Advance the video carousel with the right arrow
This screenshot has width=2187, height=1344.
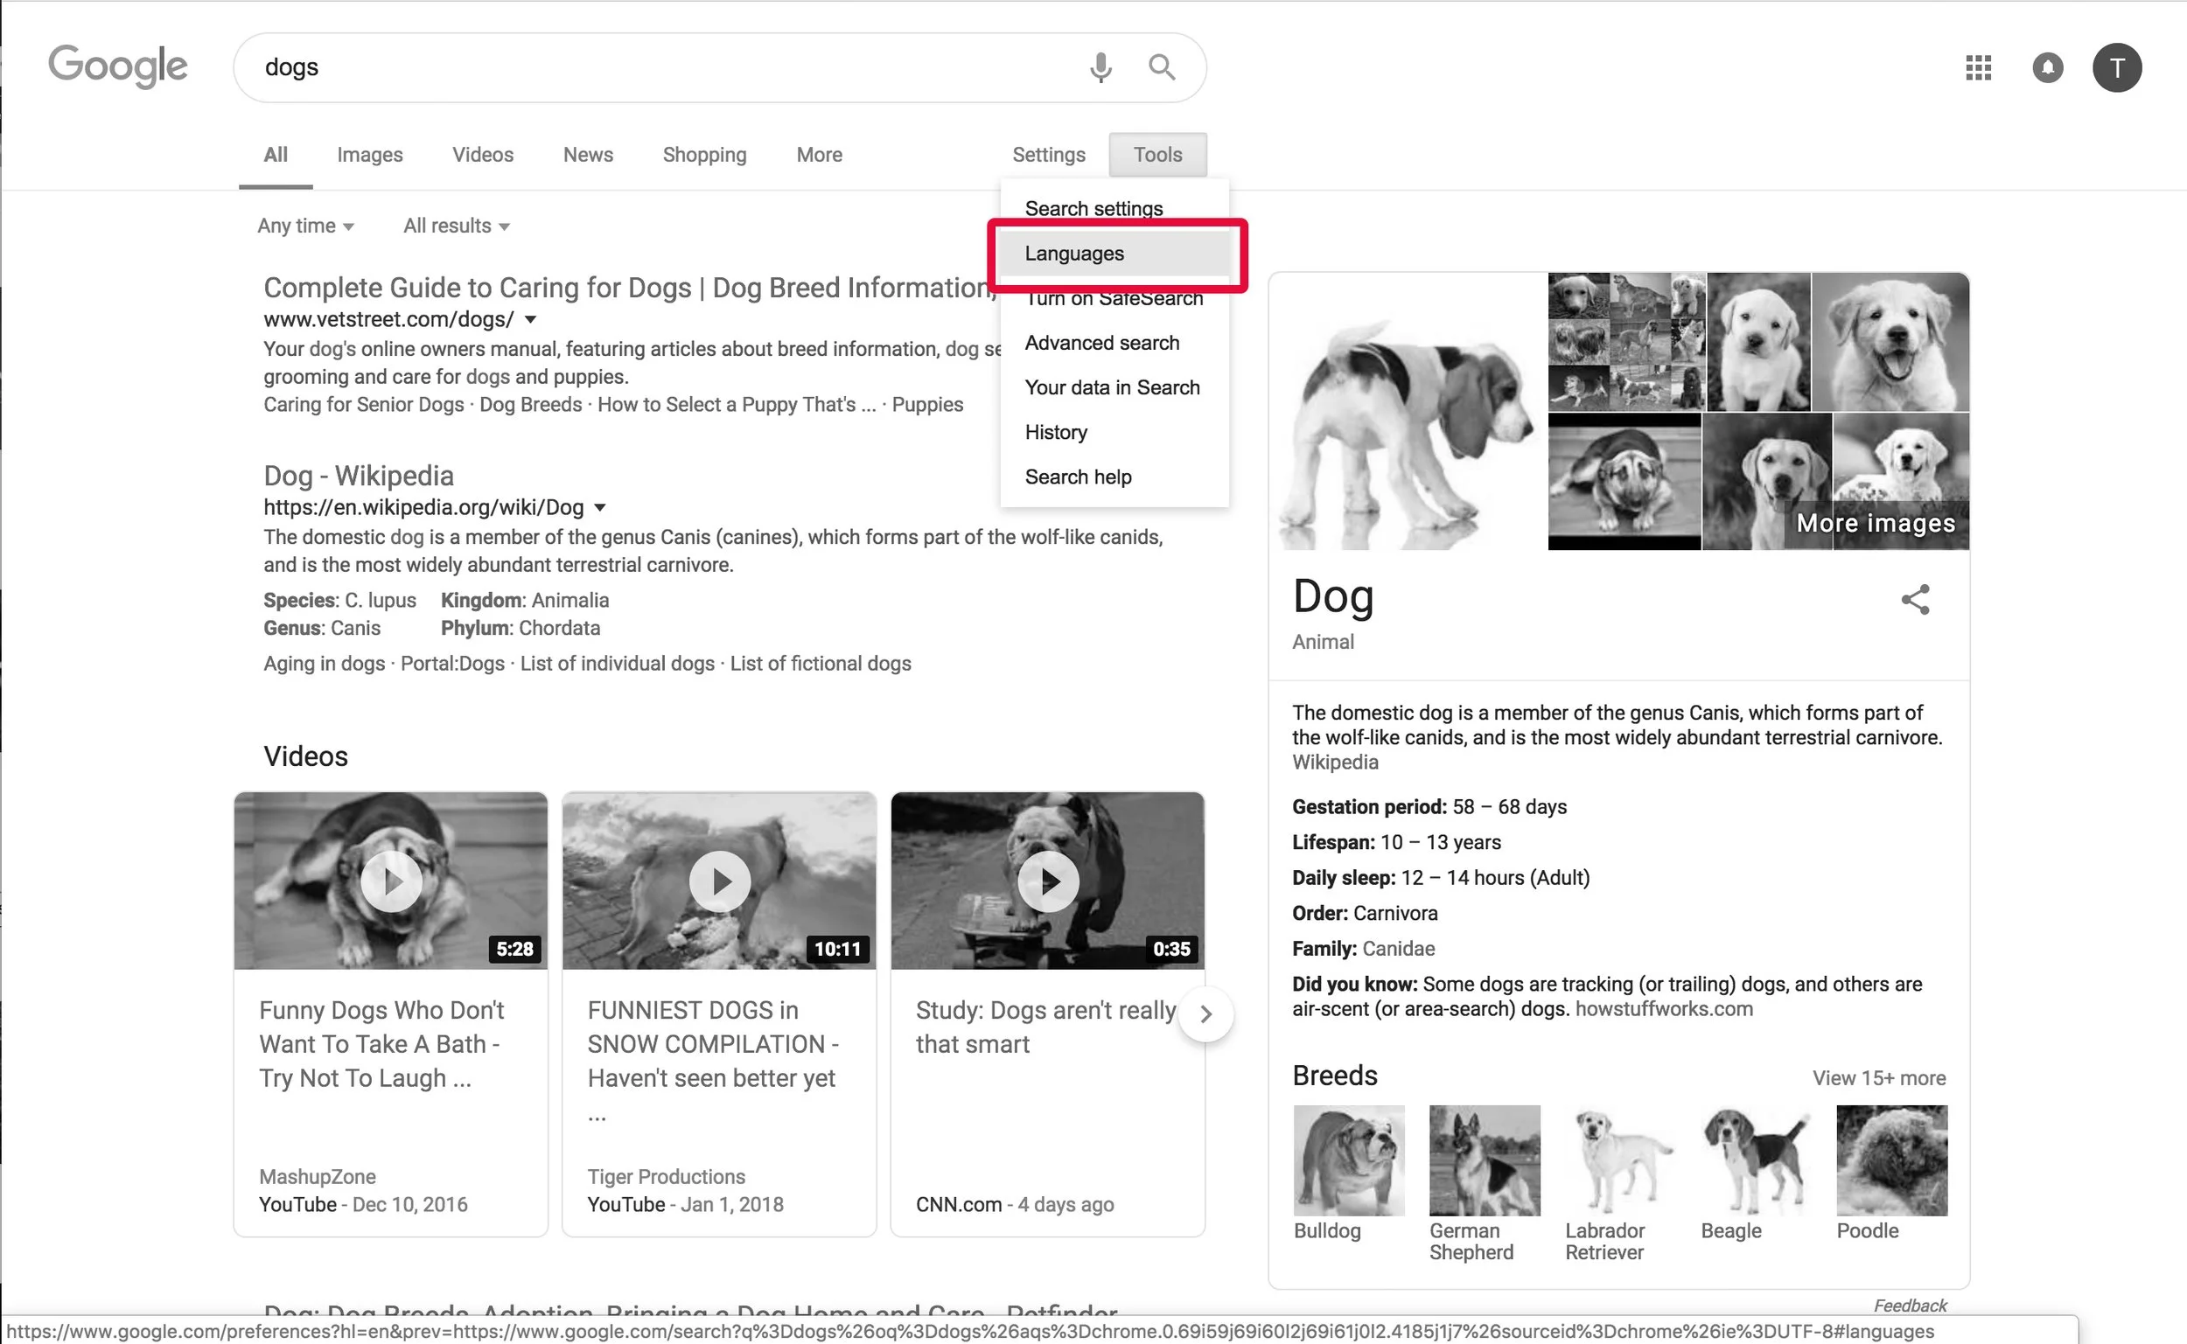click(1206, 1013)
